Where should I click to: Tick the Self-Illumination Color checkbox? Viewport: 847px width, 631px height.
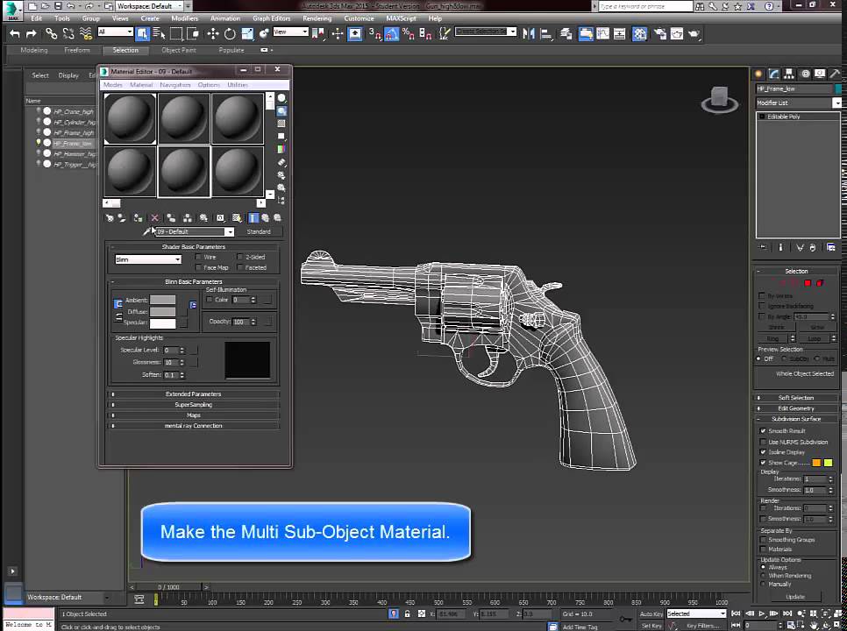pyautogui.click(x=209, y=300)
